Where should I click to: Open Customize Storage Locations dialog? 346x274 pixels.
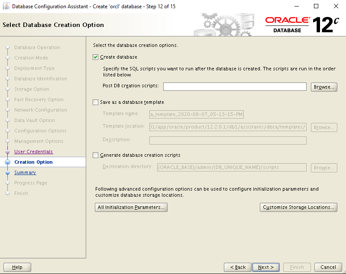(x=298, y=208)
